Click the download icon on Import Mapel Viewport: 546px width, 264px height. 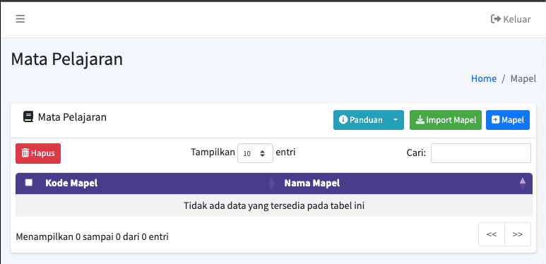click(420, 120)
